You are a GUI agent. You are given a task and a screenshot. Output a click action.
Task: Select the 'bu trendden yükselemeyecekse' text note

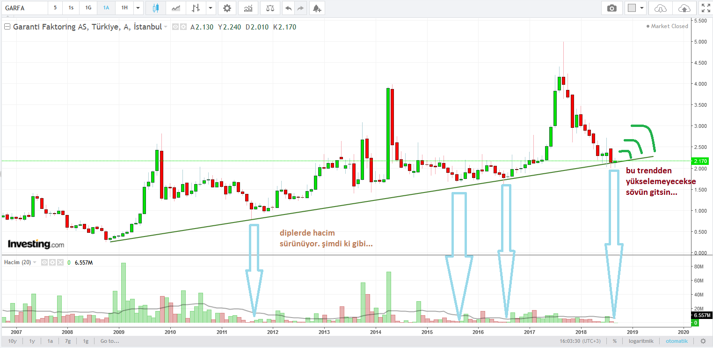[x=661, y=181]
